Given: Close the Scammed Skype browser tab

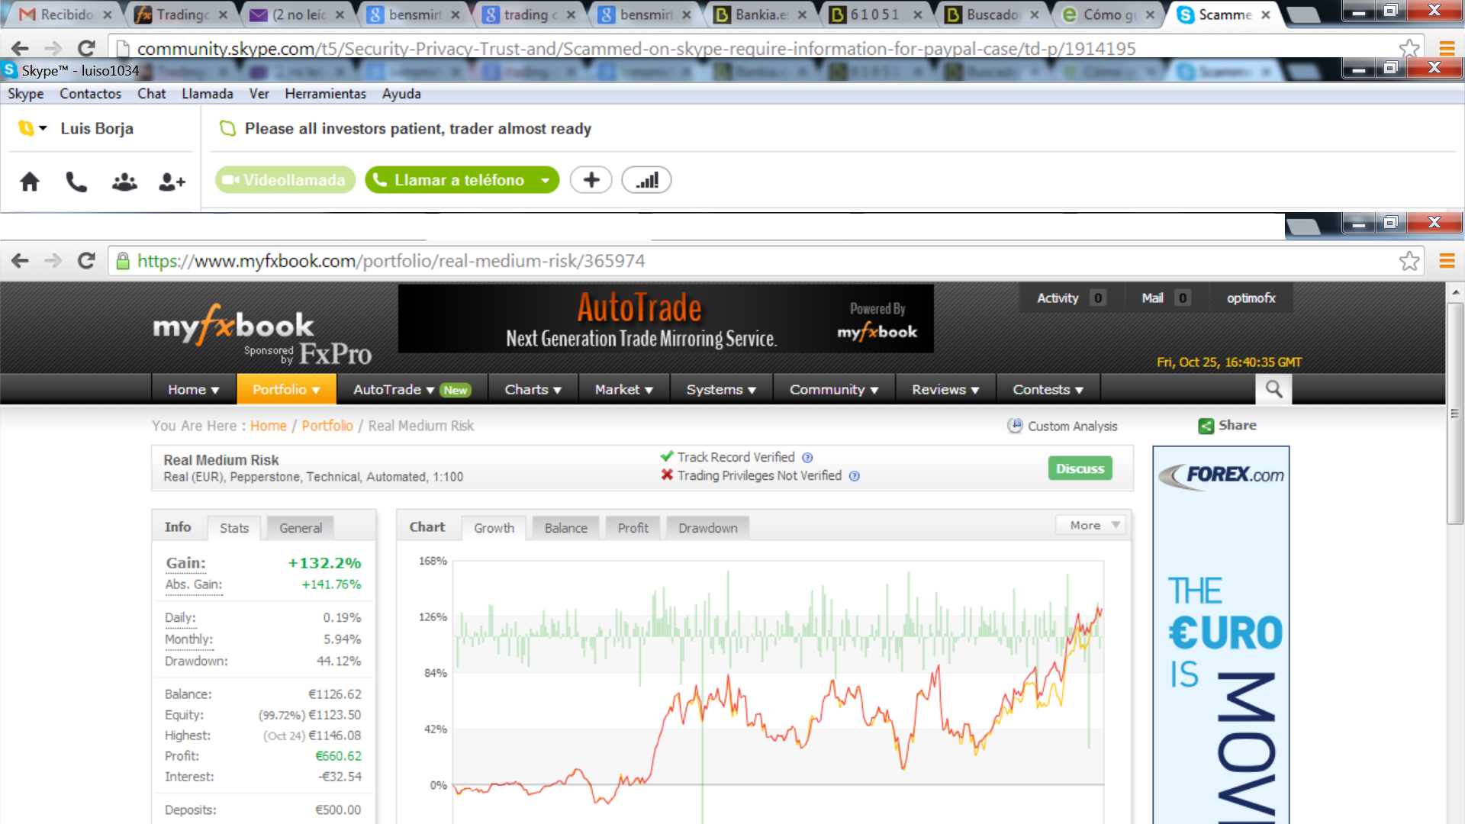Looking at the screenshot, I should pos(1265,14).
